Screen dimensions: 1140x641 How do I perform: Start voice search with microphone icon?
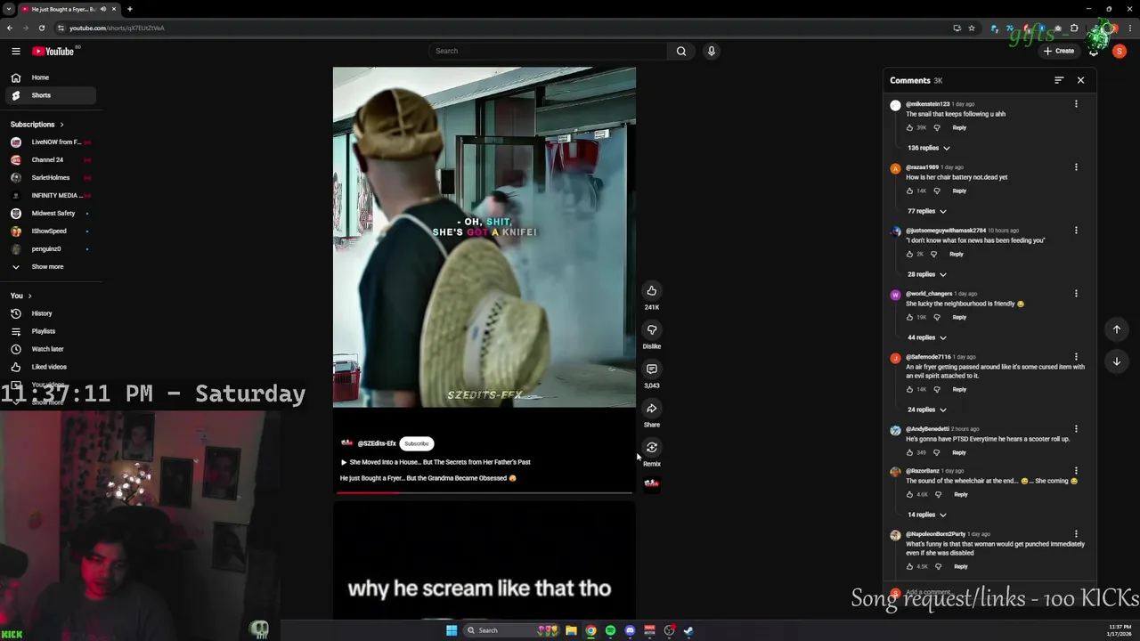point(711,51)
